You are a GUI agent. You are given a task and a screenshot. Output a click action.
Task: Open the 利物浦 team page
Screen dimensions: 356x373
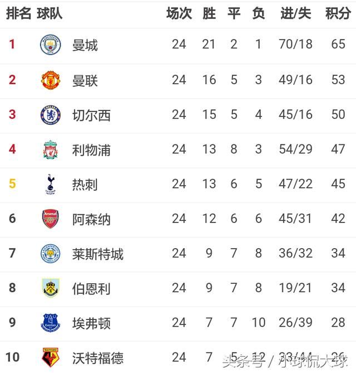tap(91, 149)
